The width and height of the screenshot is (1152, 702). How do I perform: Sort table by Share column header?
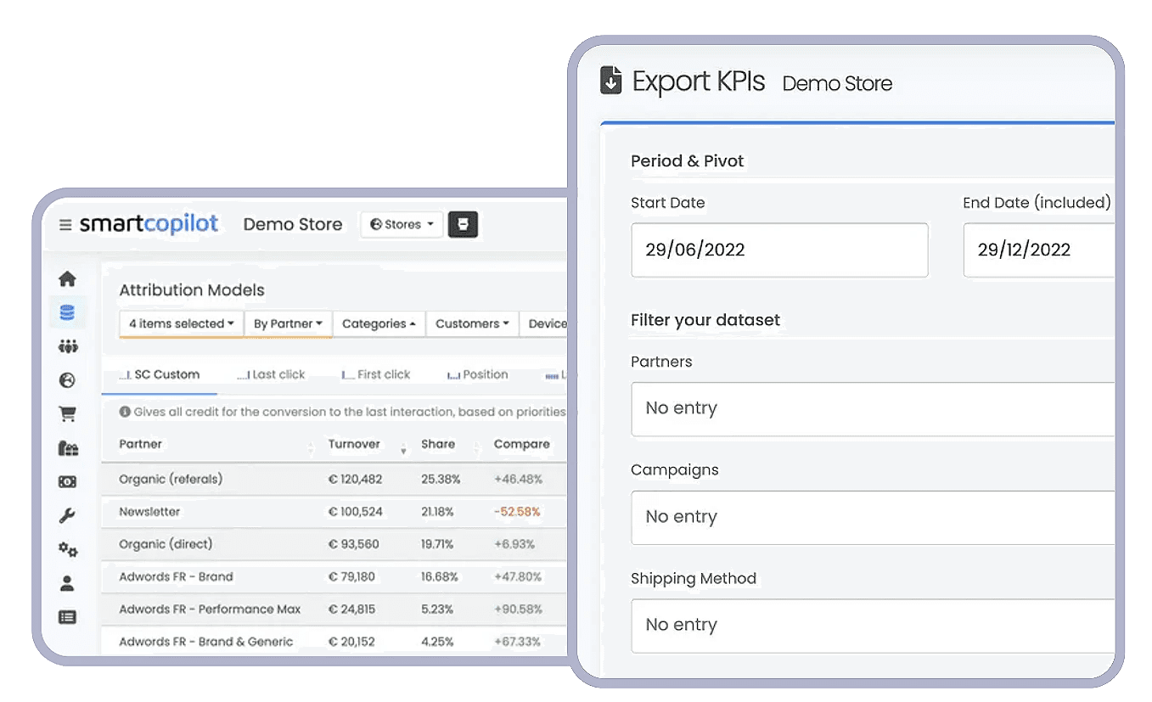click(438, 444)
